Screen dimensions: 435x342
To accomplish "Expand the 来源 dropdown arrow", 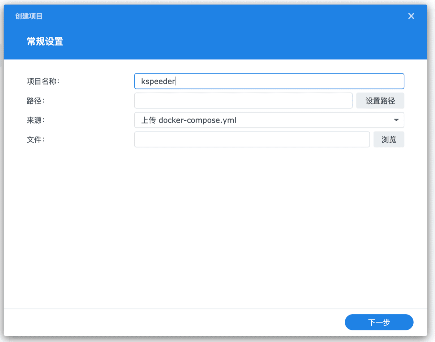I will 396,120.
